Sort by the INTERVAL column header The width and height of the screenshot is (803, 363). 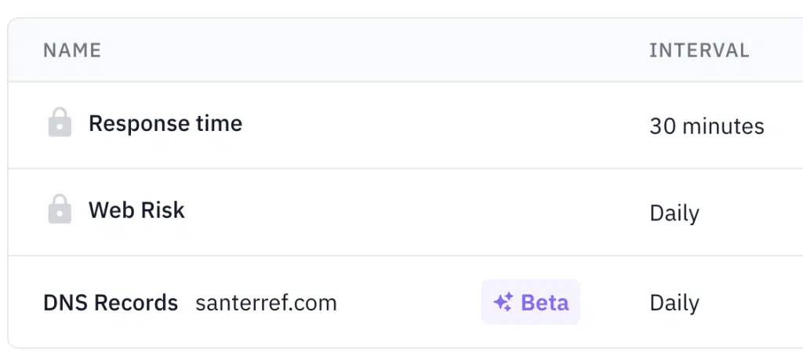tap(699, 50)
